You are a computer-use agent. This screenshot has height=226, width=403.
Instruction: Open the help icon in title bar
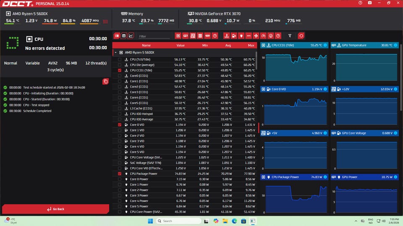pos(360,3)
